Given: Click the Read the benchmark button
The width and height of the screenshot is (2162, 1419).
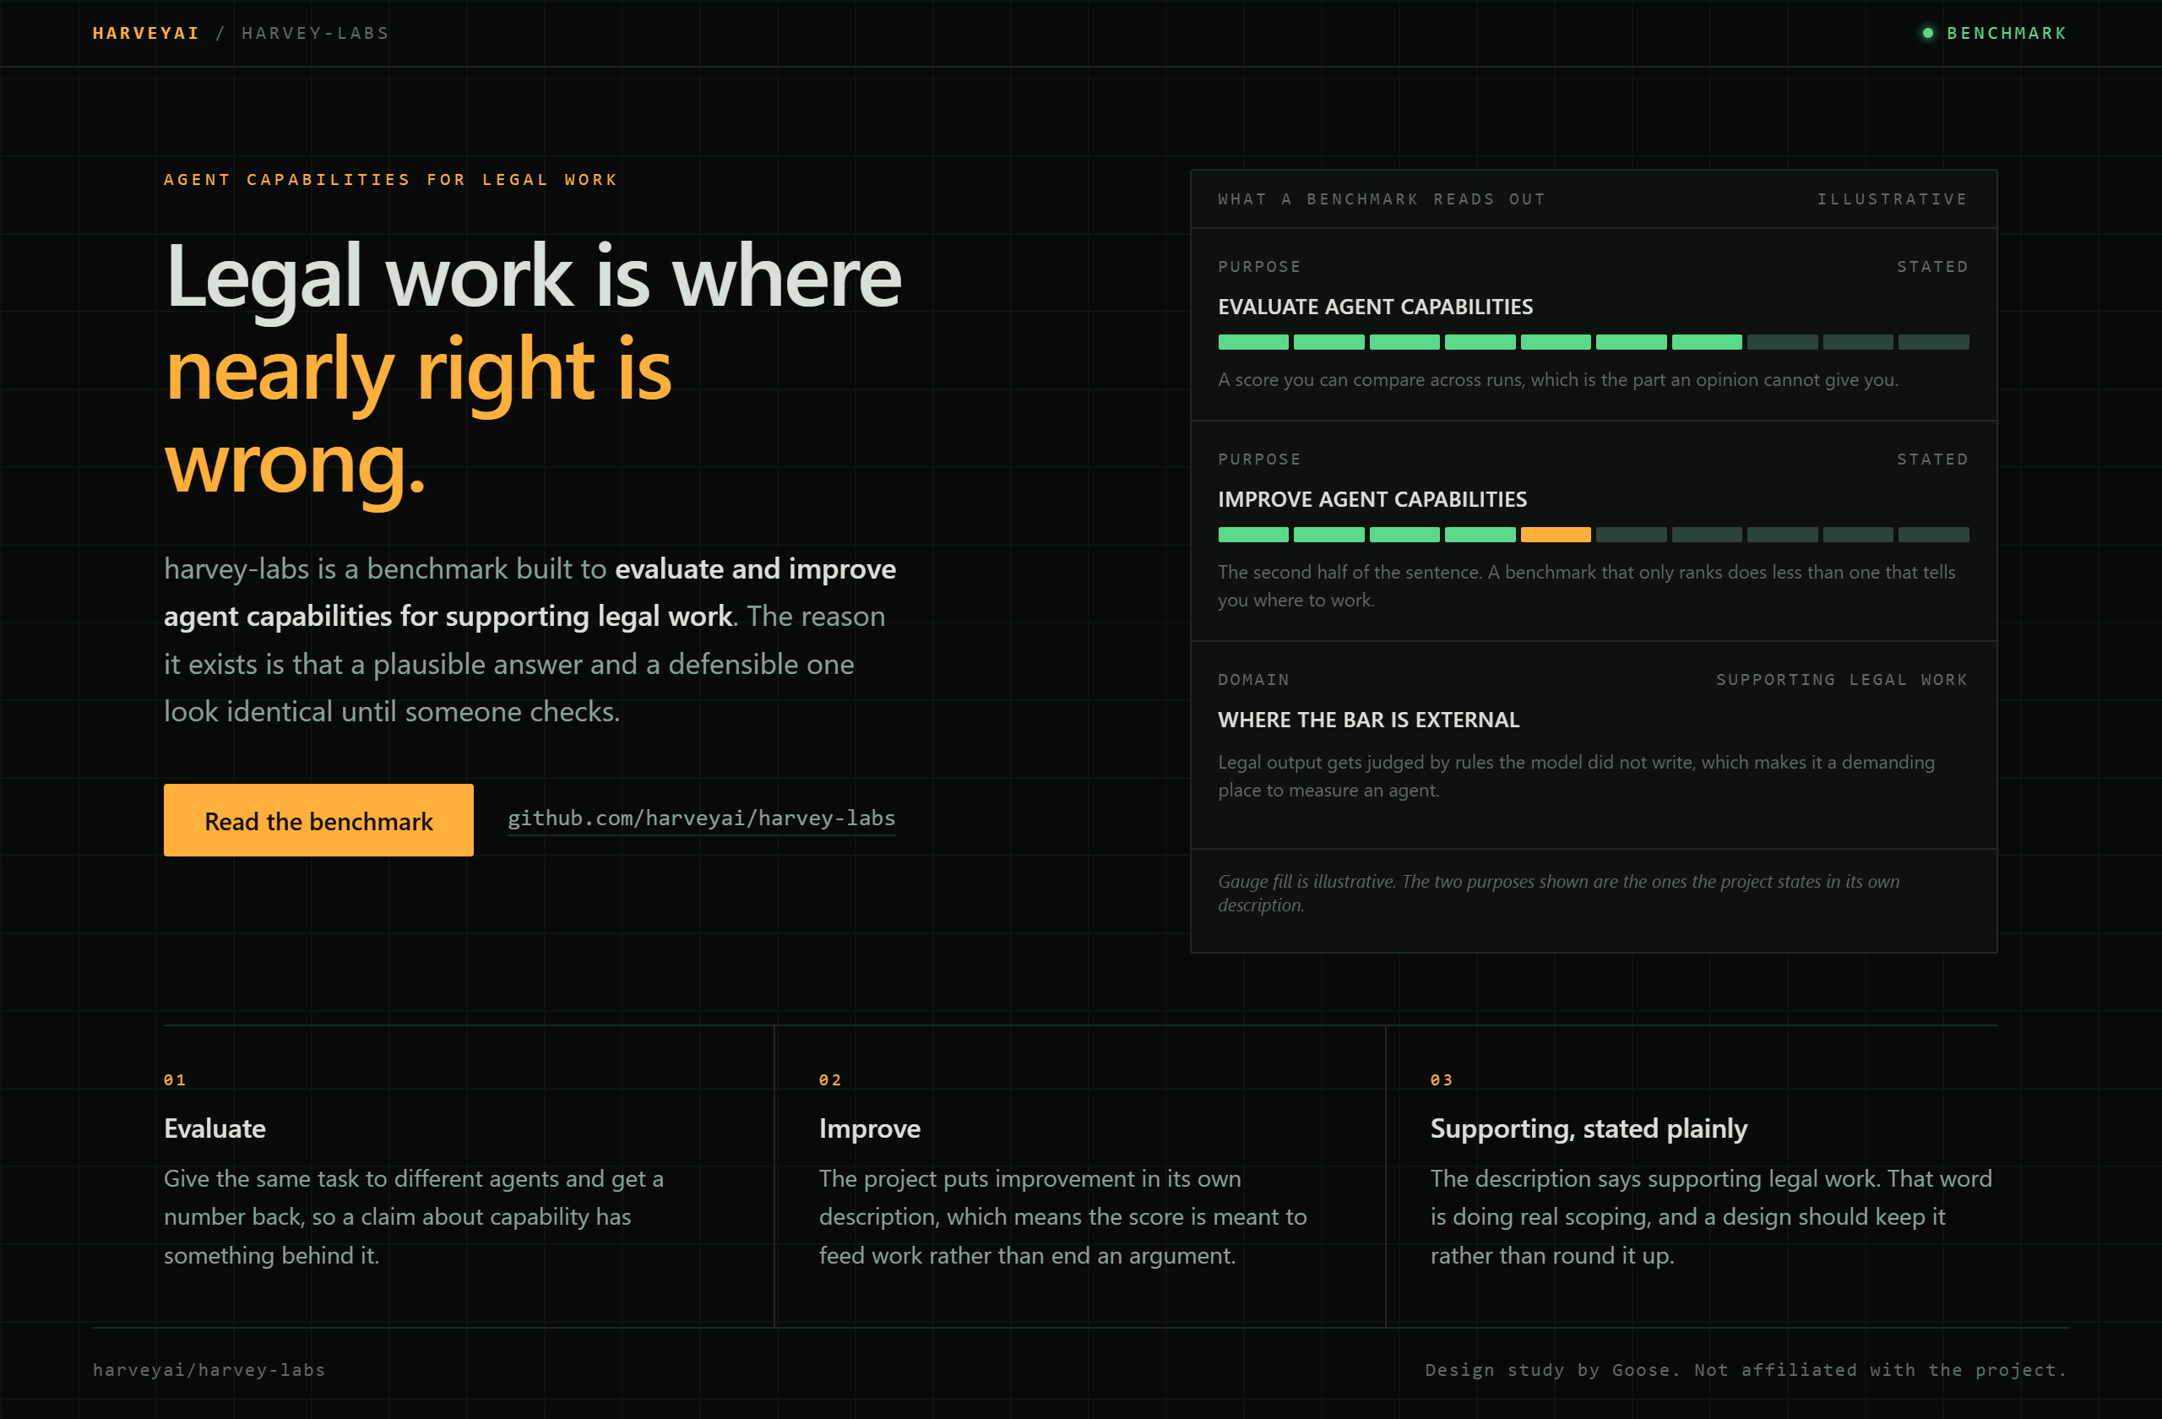Looking at the screenshot, I should (x=318, y=820).
